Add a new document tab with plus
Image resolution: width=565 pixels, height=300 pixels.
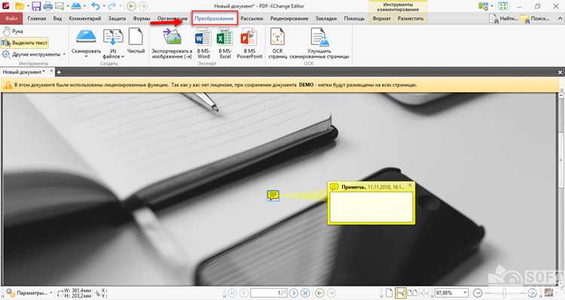[x=59, y=72]
